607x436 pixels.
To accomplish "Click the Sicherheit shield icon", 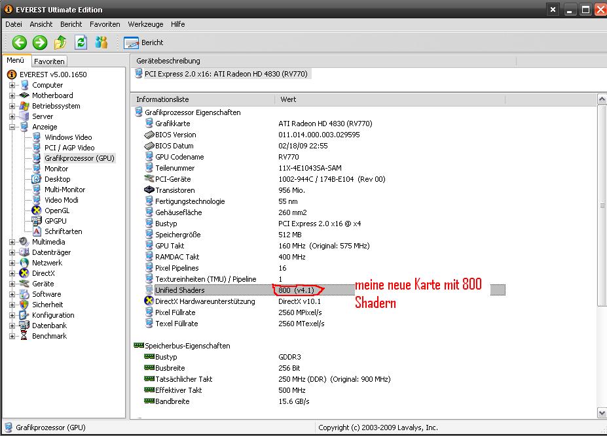I will (x=24, y=305).
